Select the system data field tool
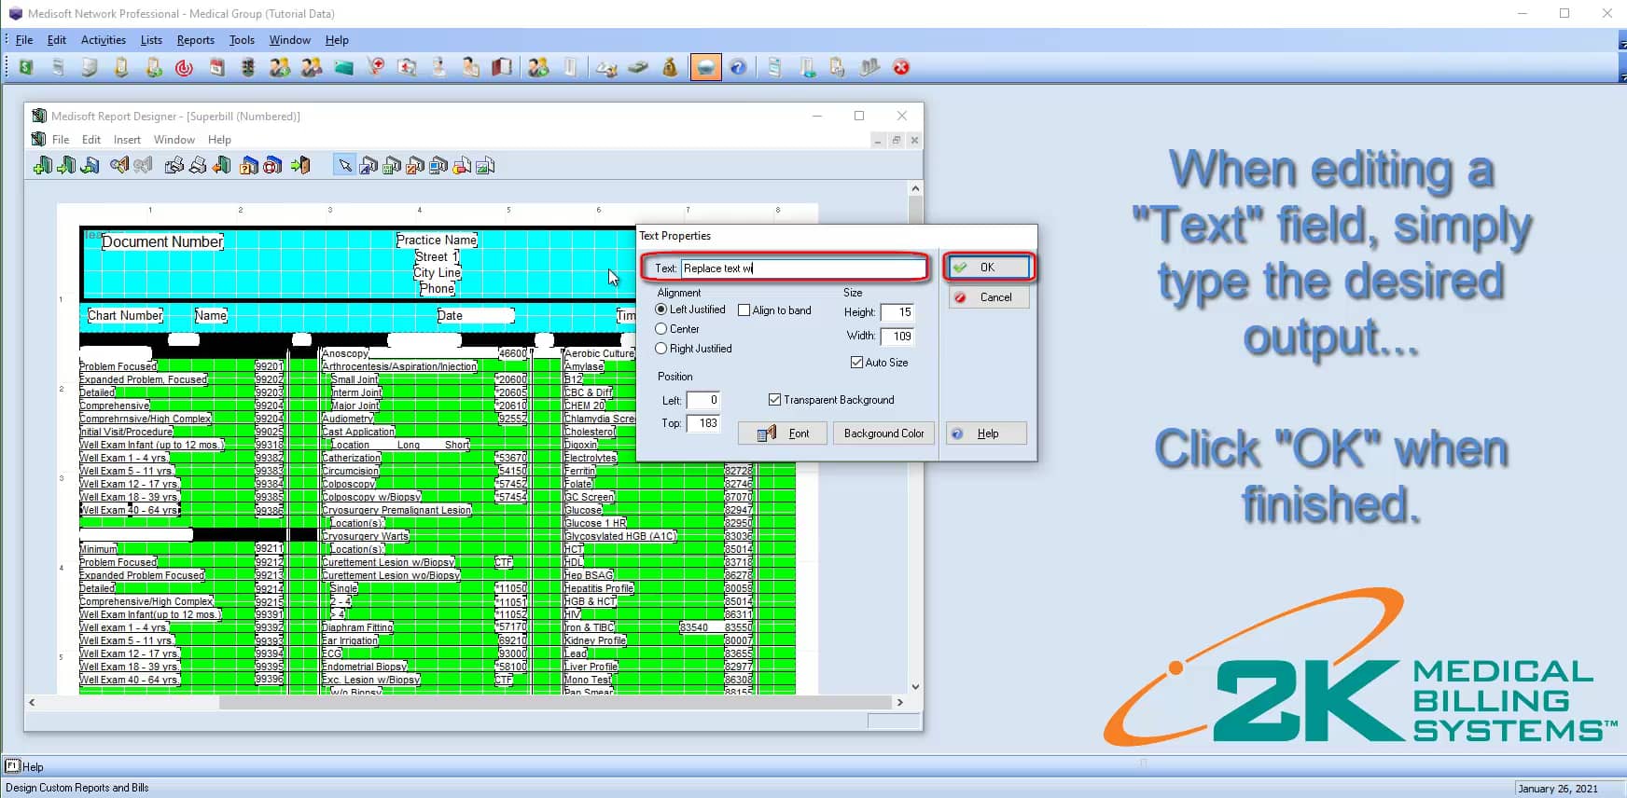Screen dimensions: 1627x798 pyautogui.click(x=438, y=166)
